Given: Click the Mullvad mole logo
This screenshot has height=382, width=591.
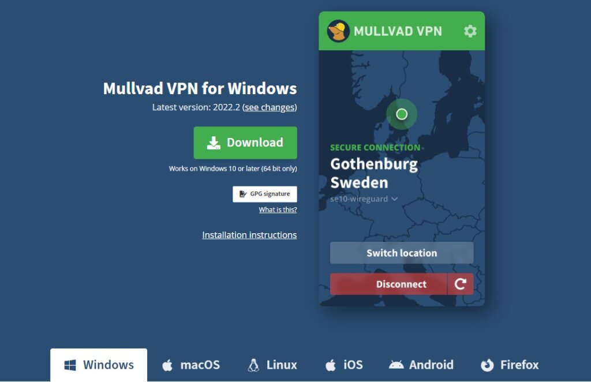Looking at the screenshot, I should tap(338, 31).
